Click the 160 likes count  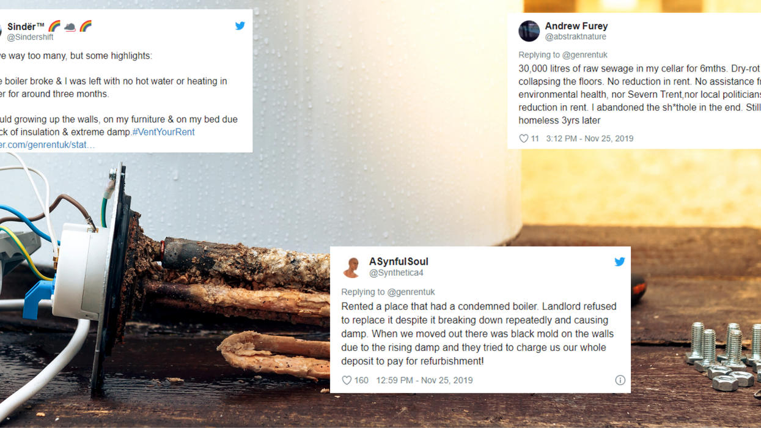click(x=361, y=380)
